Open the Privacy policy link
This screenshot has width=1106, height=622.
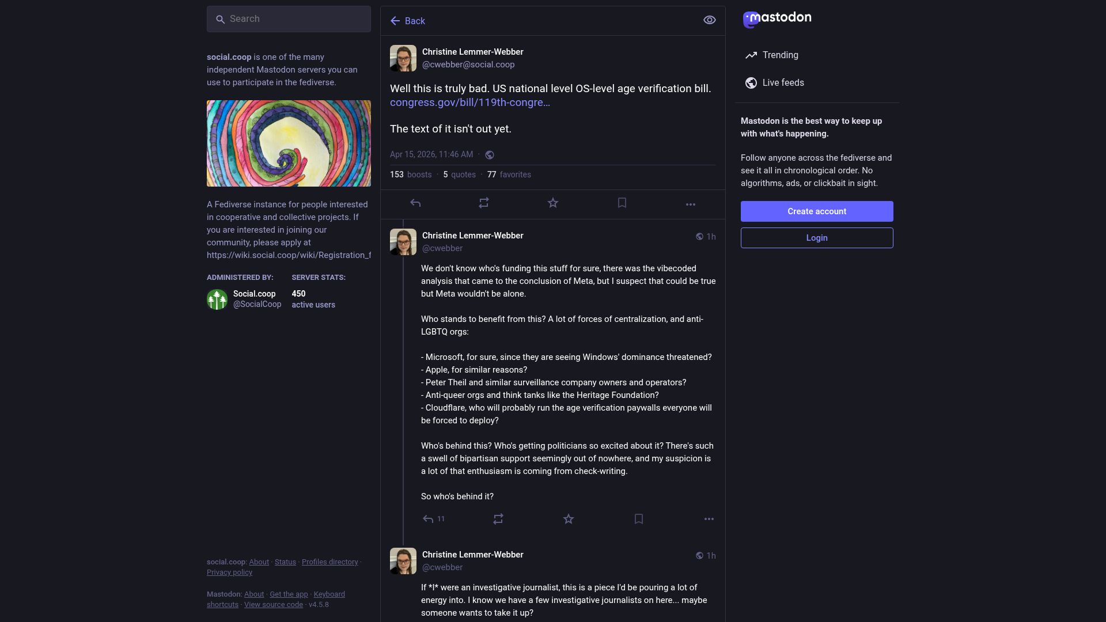(x=229, y=572)
